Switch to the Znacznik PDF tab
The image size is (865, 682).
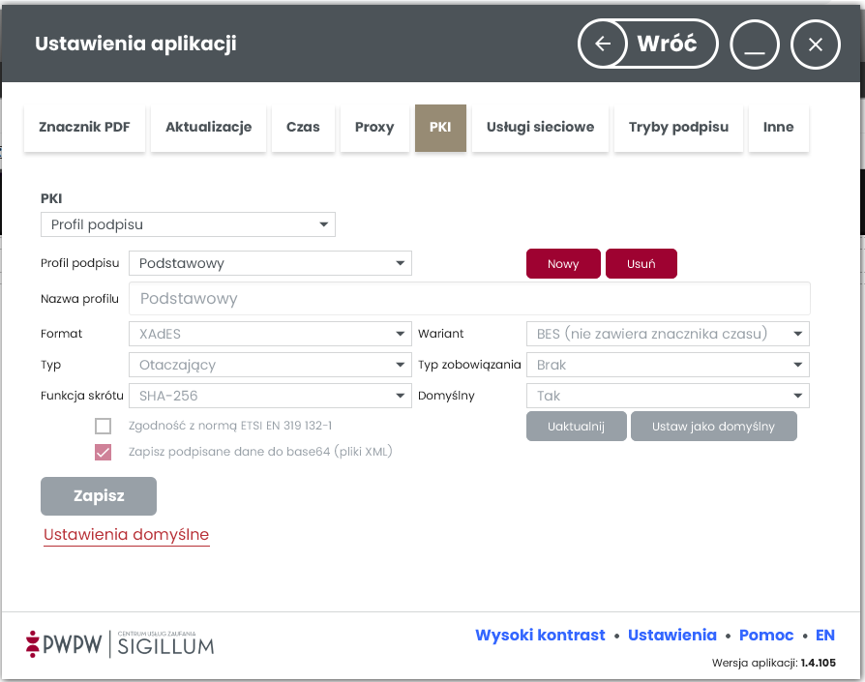tap(84, 128)
